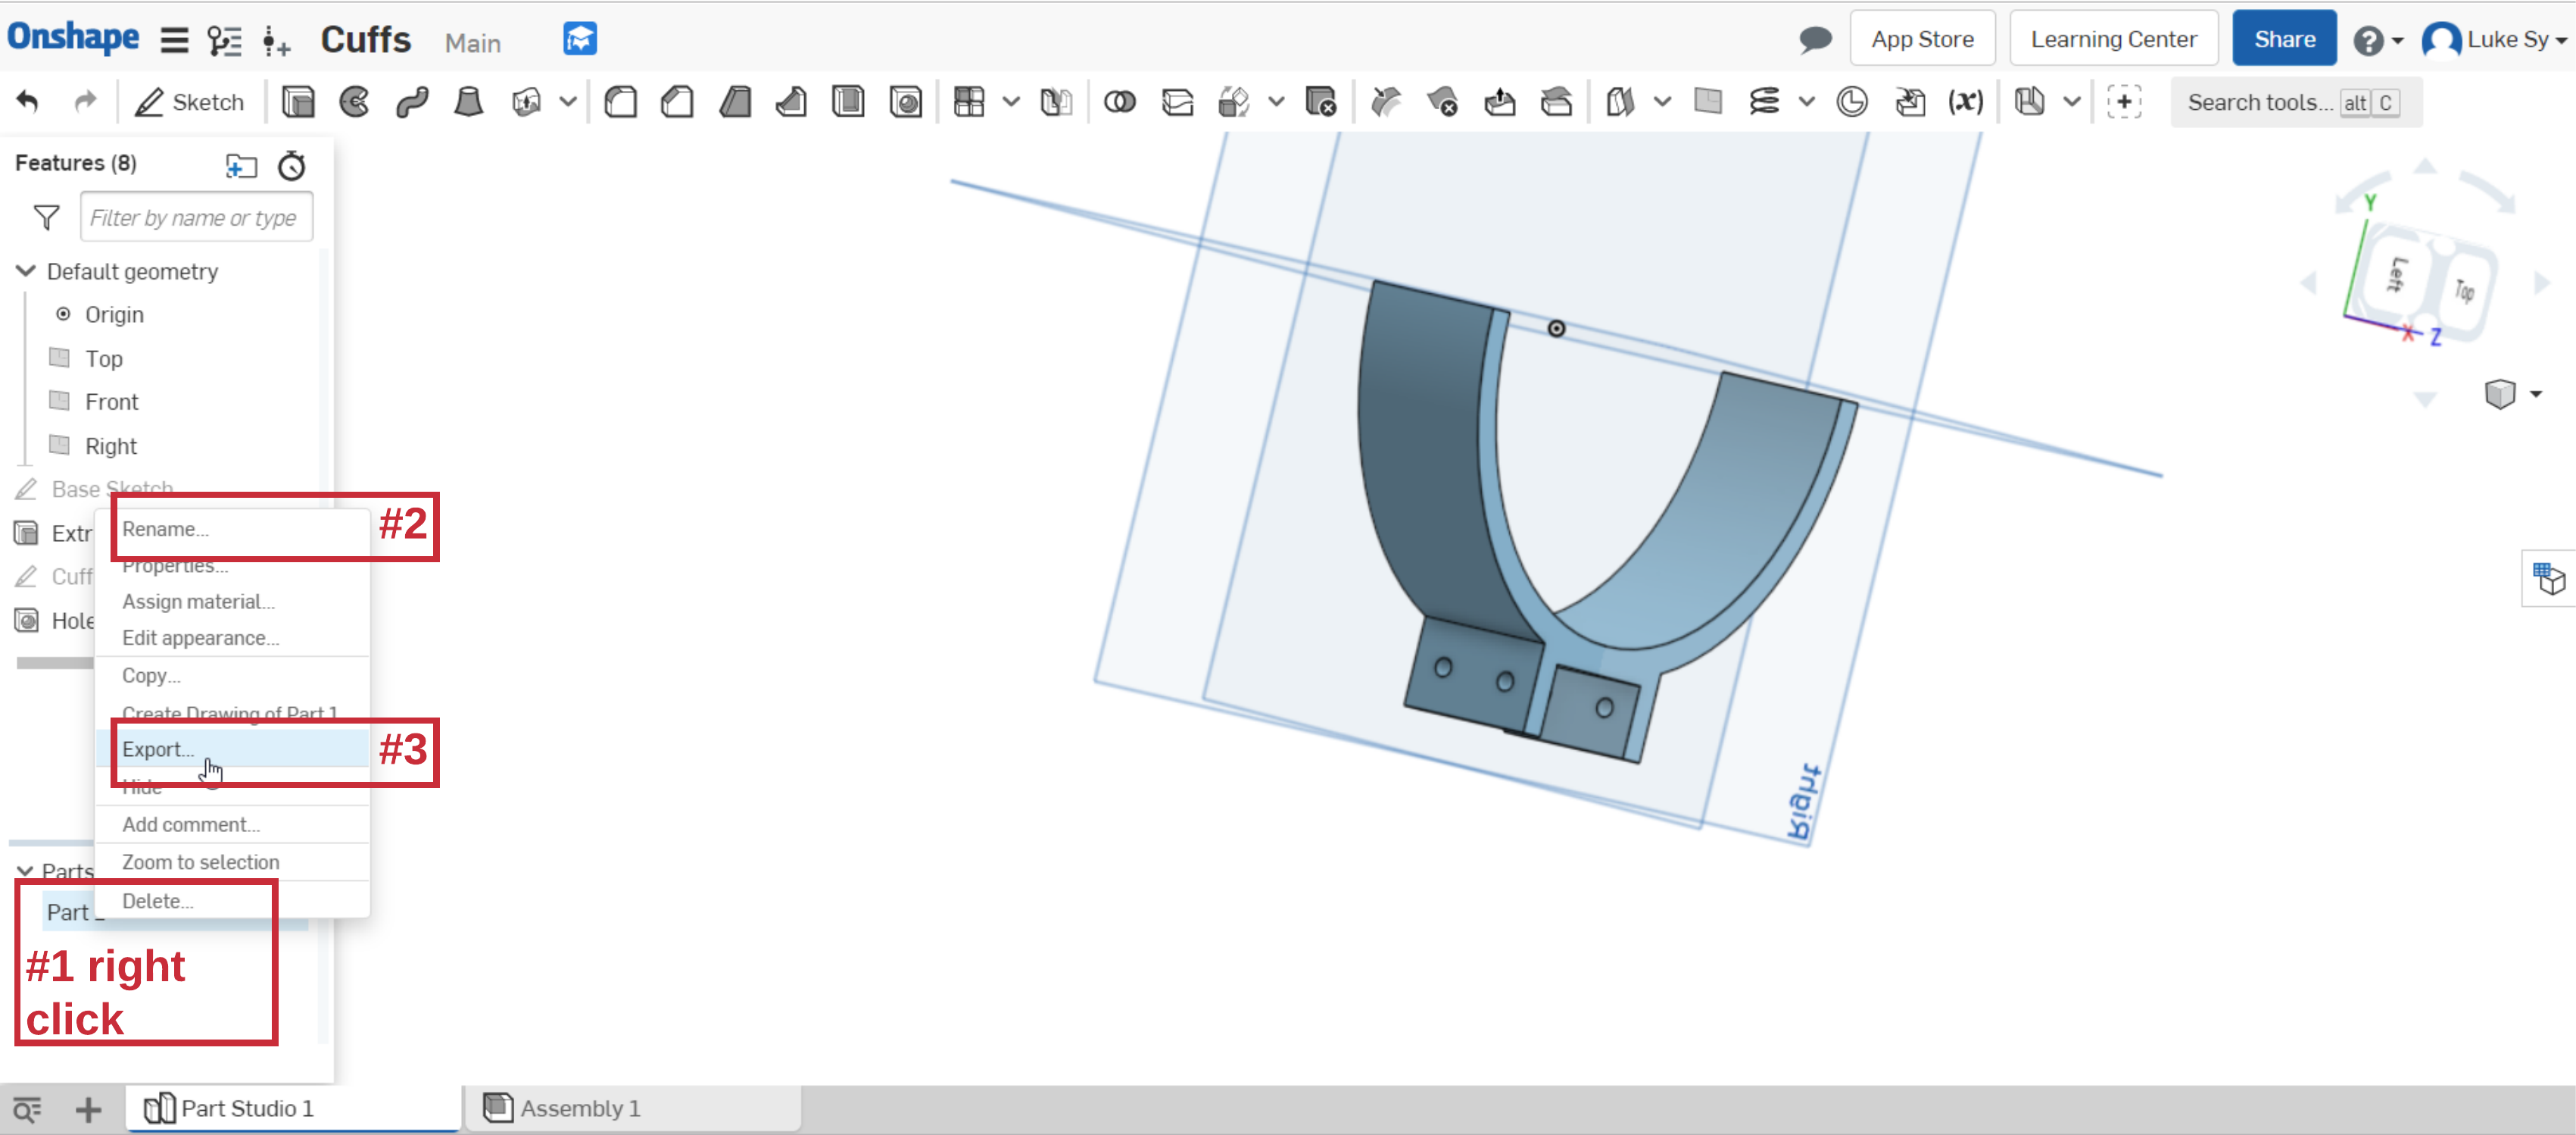Select the Sweep tool
Screen dimensions: 2576x1135
pyautogui.click(x=412, y=102)
